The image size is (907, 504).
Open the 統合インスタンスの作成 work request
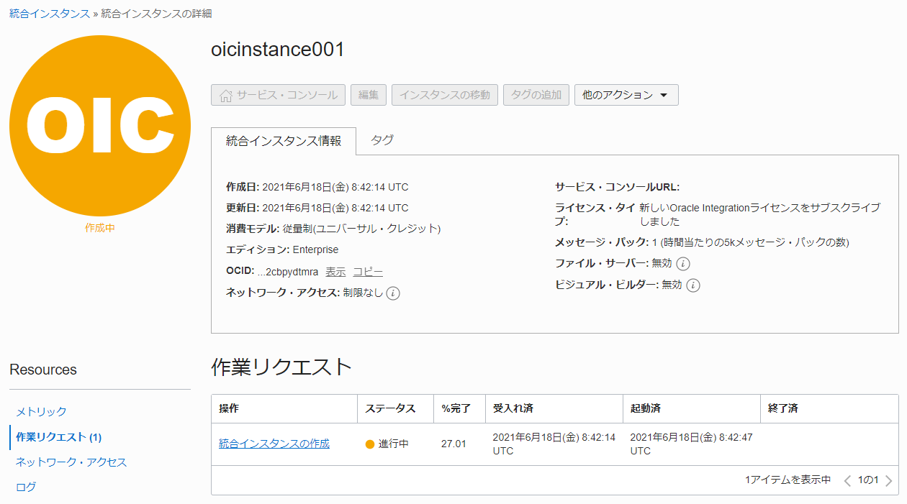pos(274,444)
